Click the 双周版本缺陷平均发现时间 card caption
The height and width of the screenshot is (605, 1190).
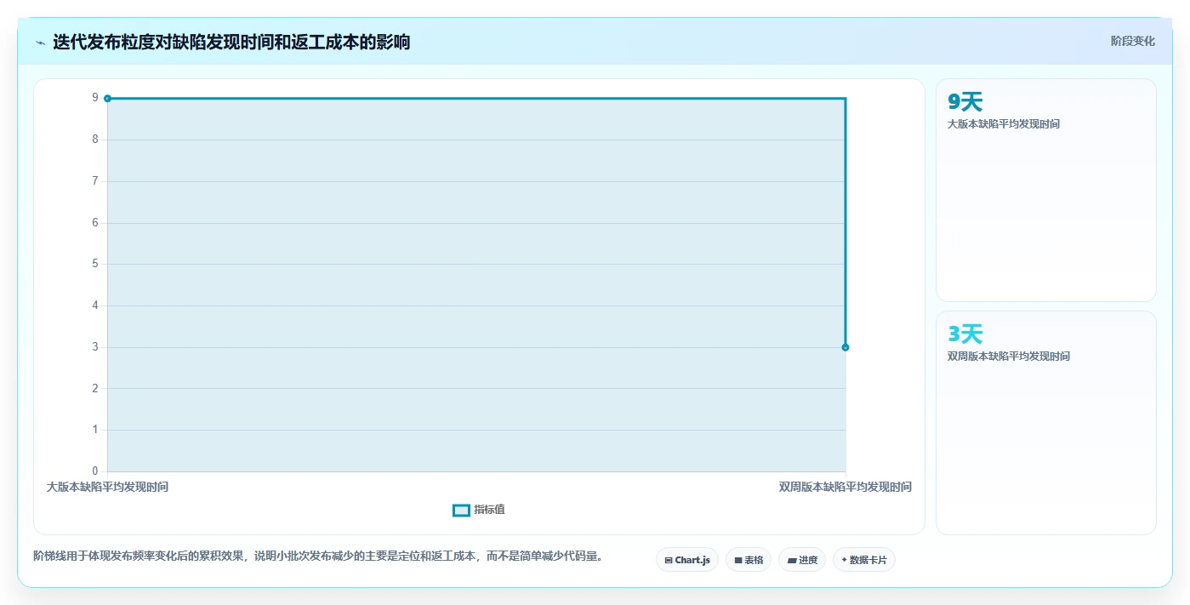(1009, 357)
